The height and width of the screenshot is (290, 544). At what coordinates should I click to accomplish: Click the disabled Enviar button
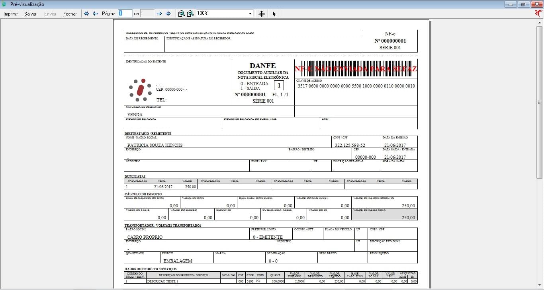50,14
